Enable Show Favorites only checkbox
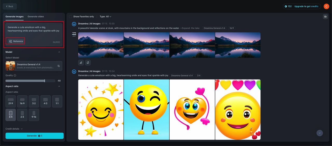Viewport: 332px width, 146px height. coord(71,17)
